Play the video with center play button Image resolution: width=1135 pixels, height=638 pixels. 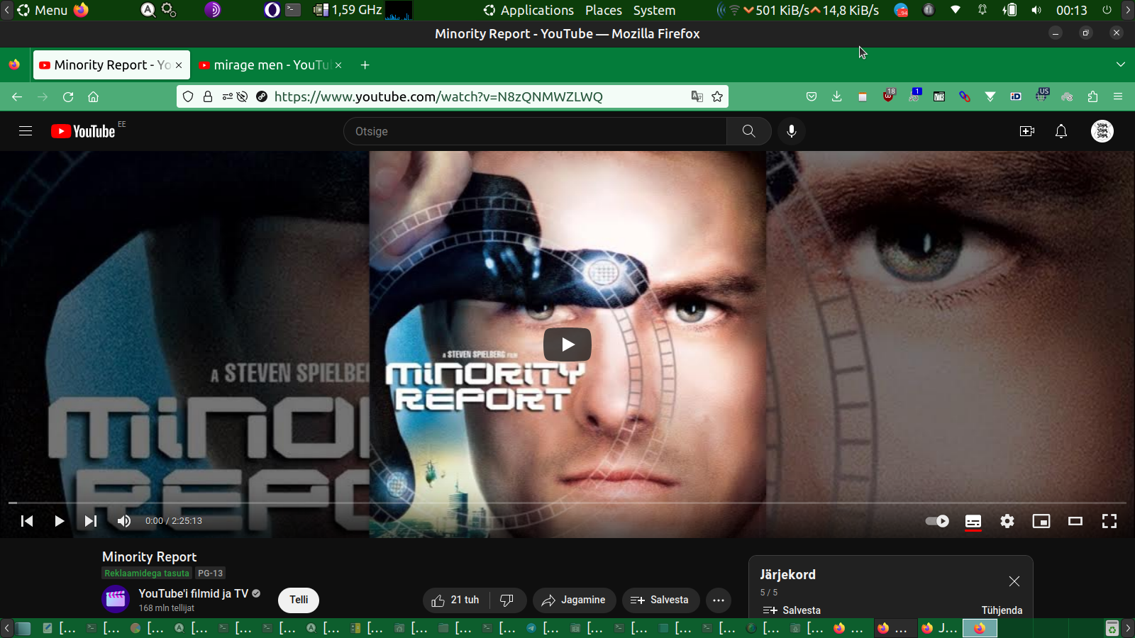[567, 345]
